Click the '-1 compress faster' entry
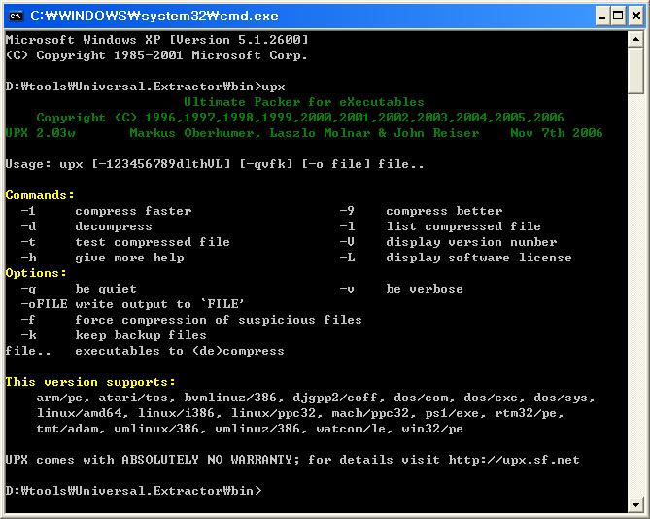Image resolution: width=650 pixels, height=519 pixels. point(107,211)
